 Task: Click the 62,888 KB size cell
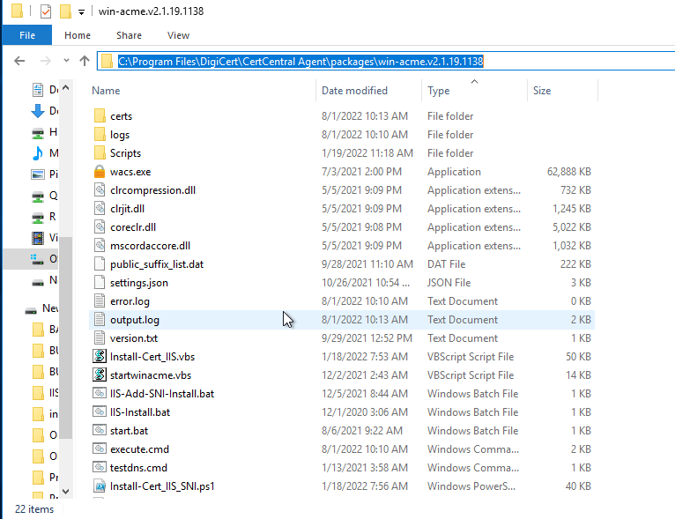568,172
